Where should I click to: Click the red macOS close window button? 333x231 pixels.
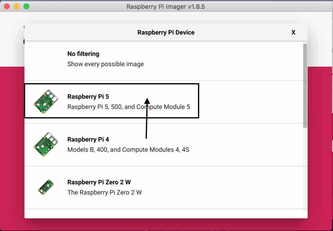coord(7,6)
